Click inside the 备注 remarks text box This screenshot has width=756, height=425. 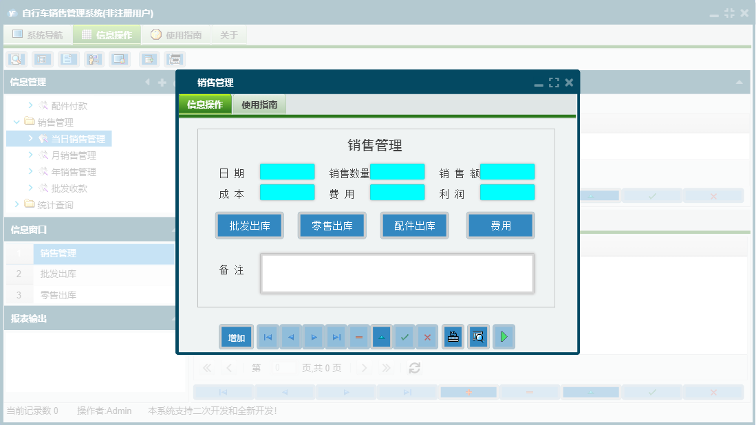click(x=397, y=273)
